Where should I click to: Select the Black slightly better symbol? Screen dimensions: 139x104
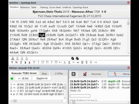click(87, 62)
